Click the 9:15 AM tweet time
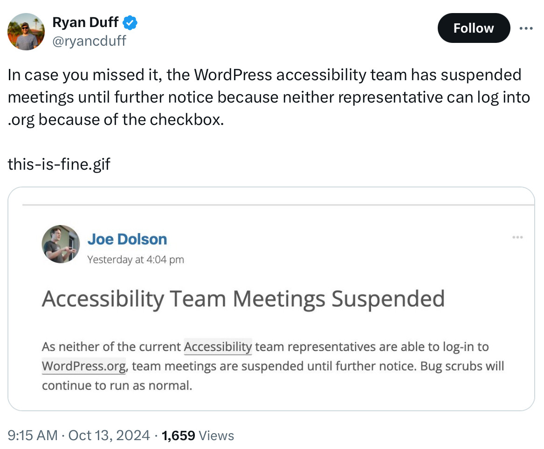544x449 pixels. pos(32,435)
